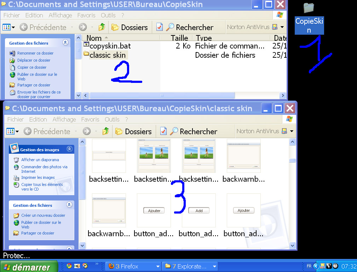Click Norton AntiVirus icon in CopieSkin window
357x272 pixels.
275,27
